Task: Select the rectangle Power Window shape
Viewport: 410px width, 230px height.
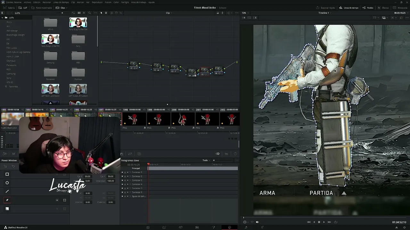Action: (7, 174)
